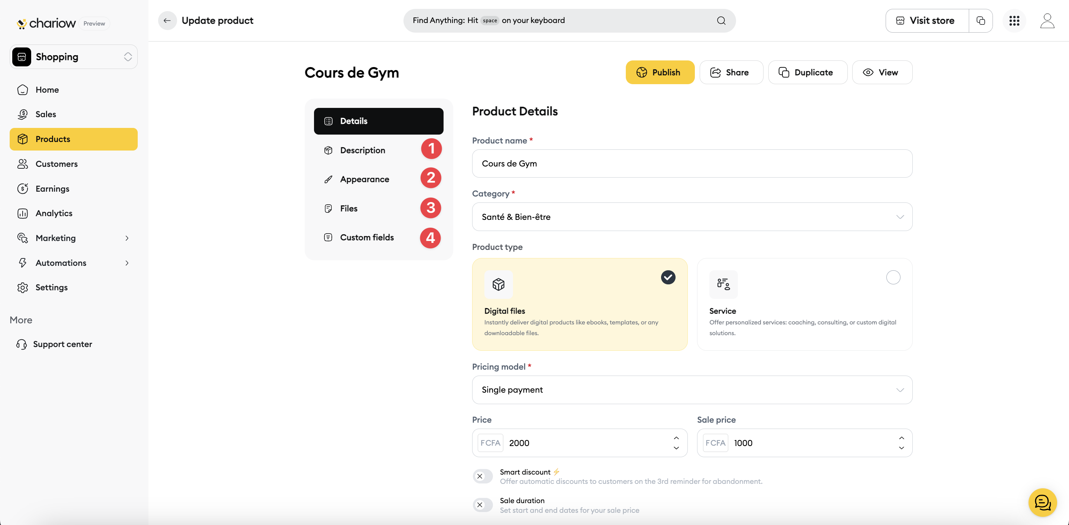Viewport: 1069px width, 525px height.
Task: Click the Shopping store icon
Action: (22, 57)
